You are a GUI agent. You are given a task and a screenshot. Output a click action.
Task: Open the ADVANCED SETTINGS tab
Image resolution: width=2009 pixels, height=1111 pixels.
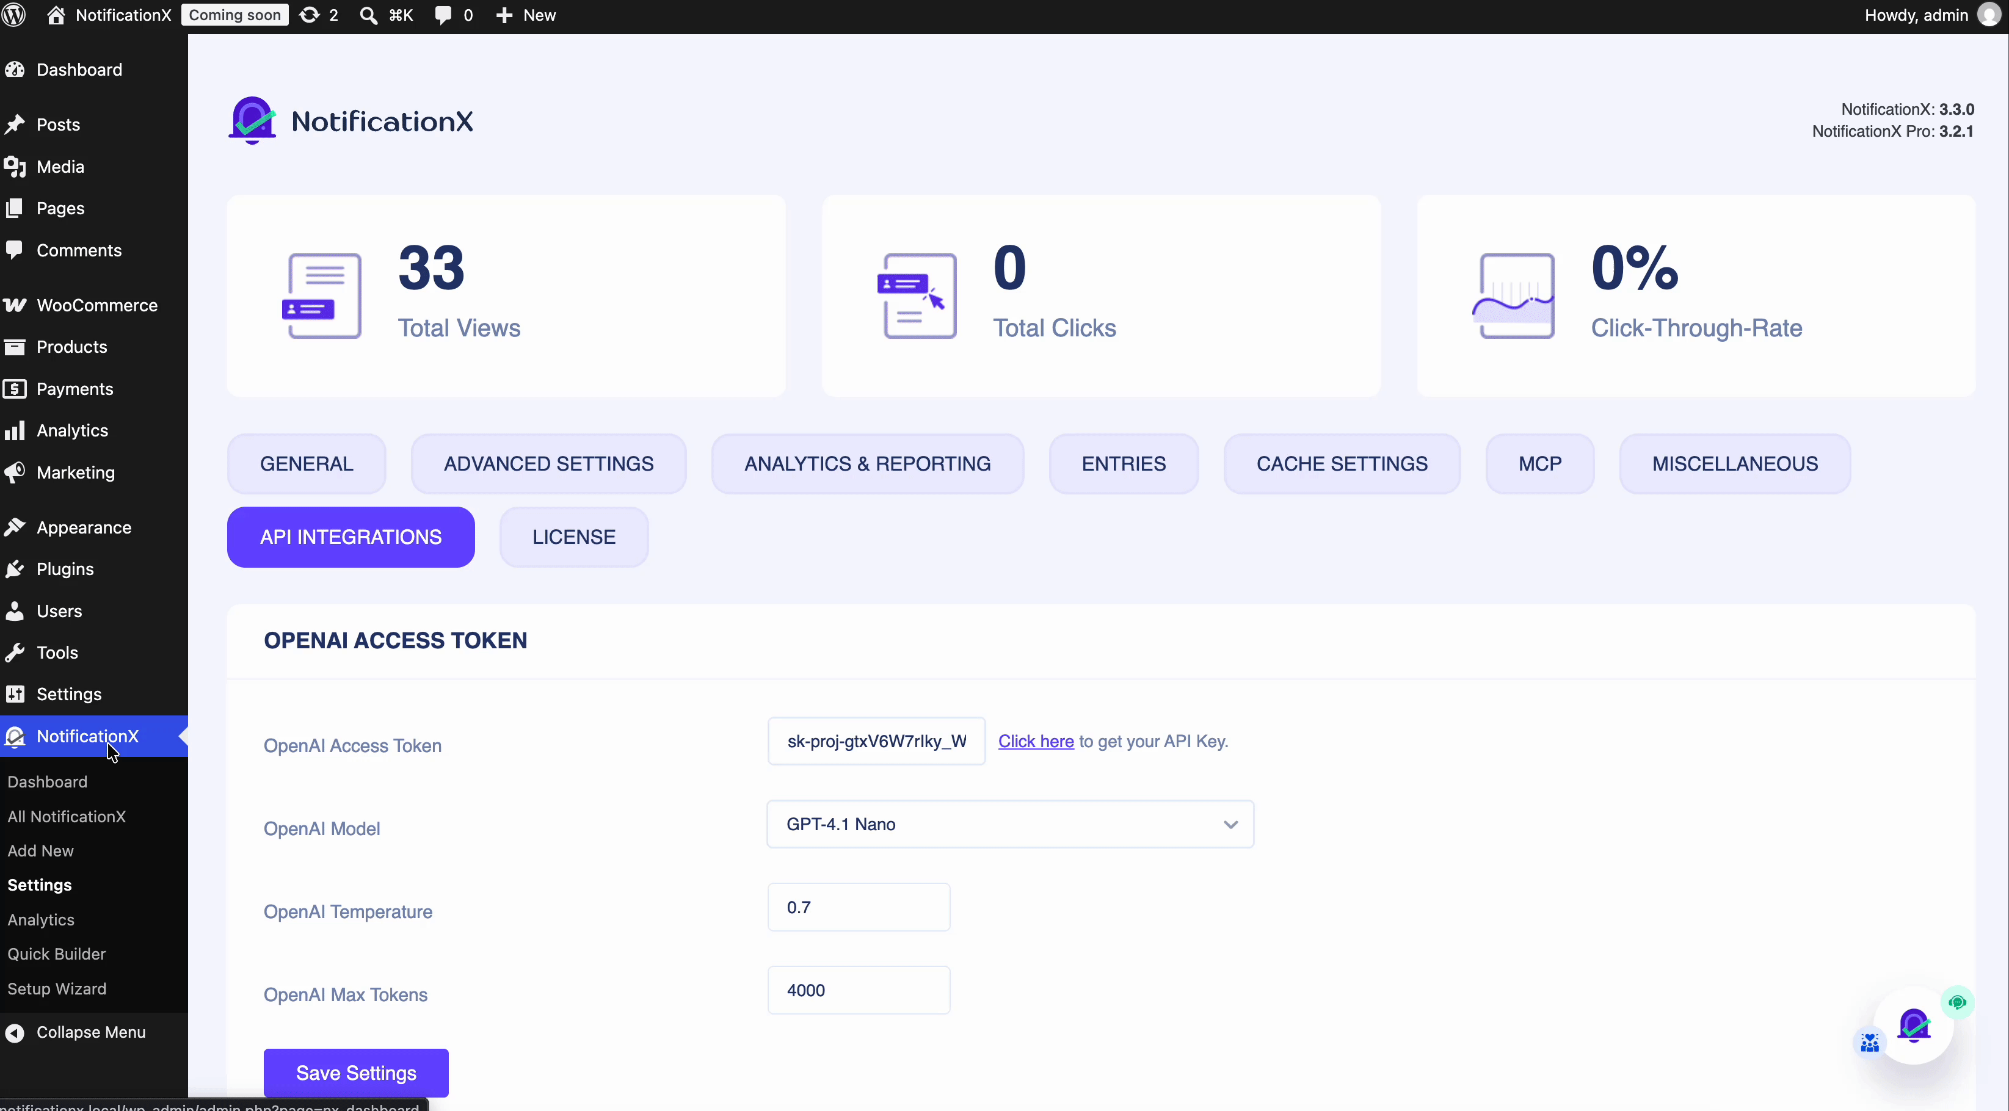tap(548, 464)
